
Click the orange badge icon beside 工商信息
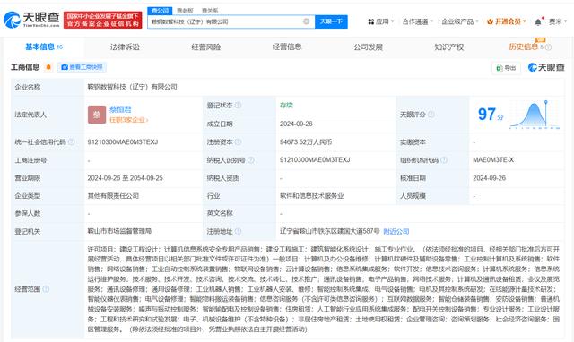[48, 67]
